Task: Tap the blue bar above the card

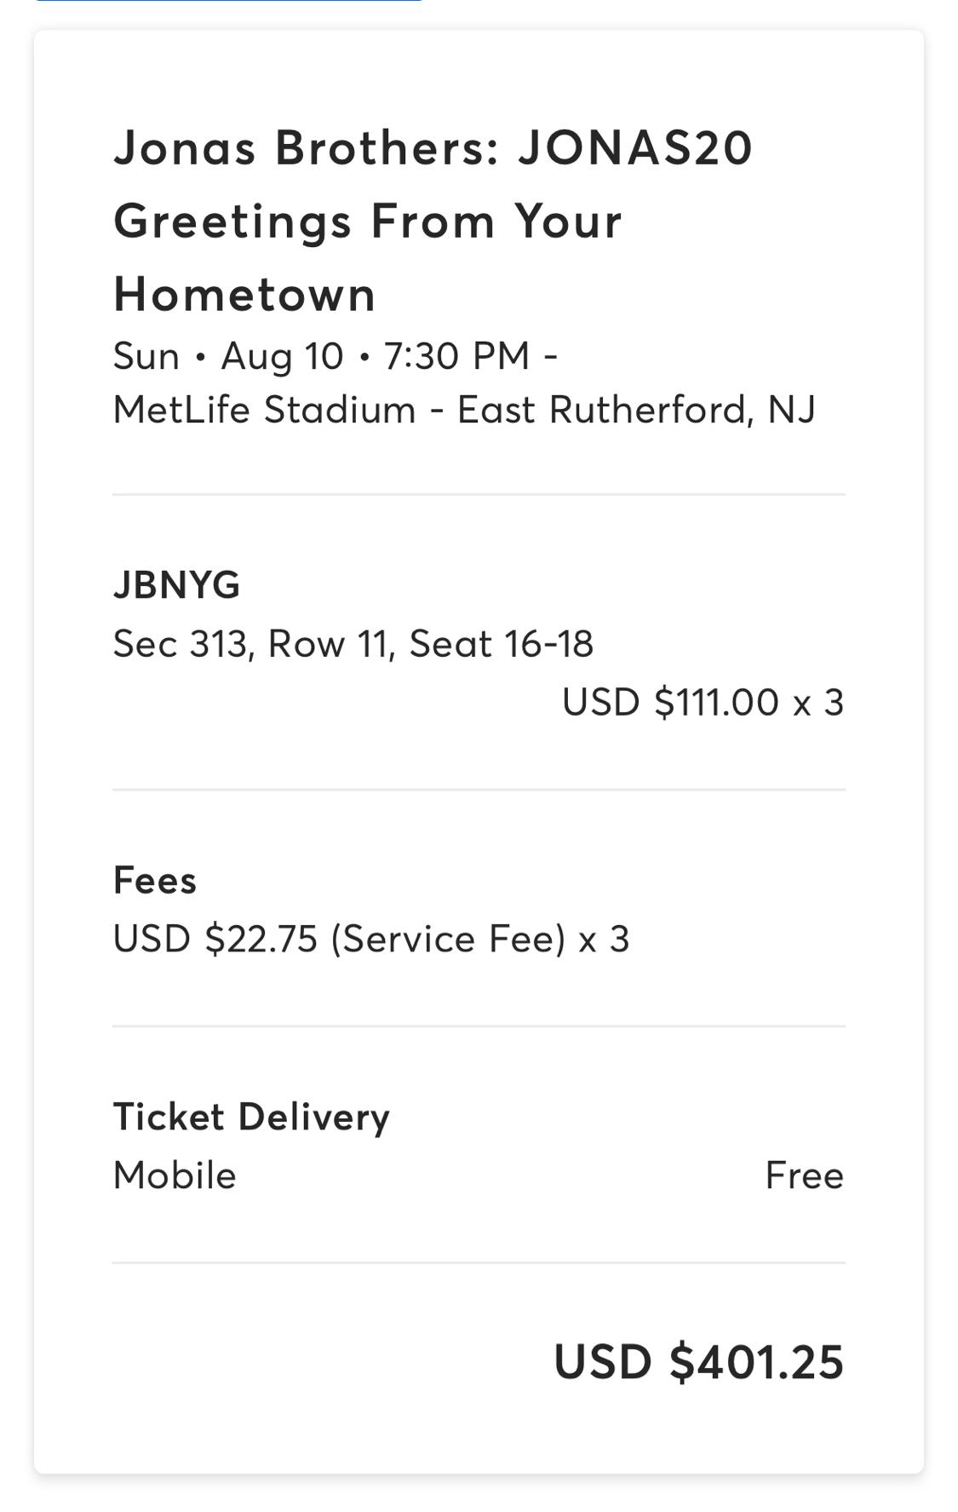Action: click(x=228, y=1)
